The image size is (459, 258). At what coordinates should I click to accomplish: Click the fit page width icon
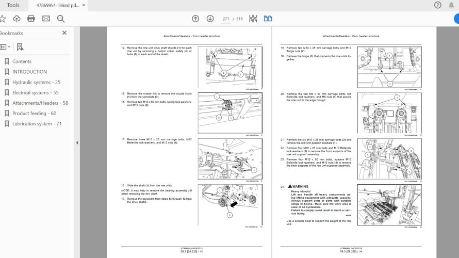(253, 19)
